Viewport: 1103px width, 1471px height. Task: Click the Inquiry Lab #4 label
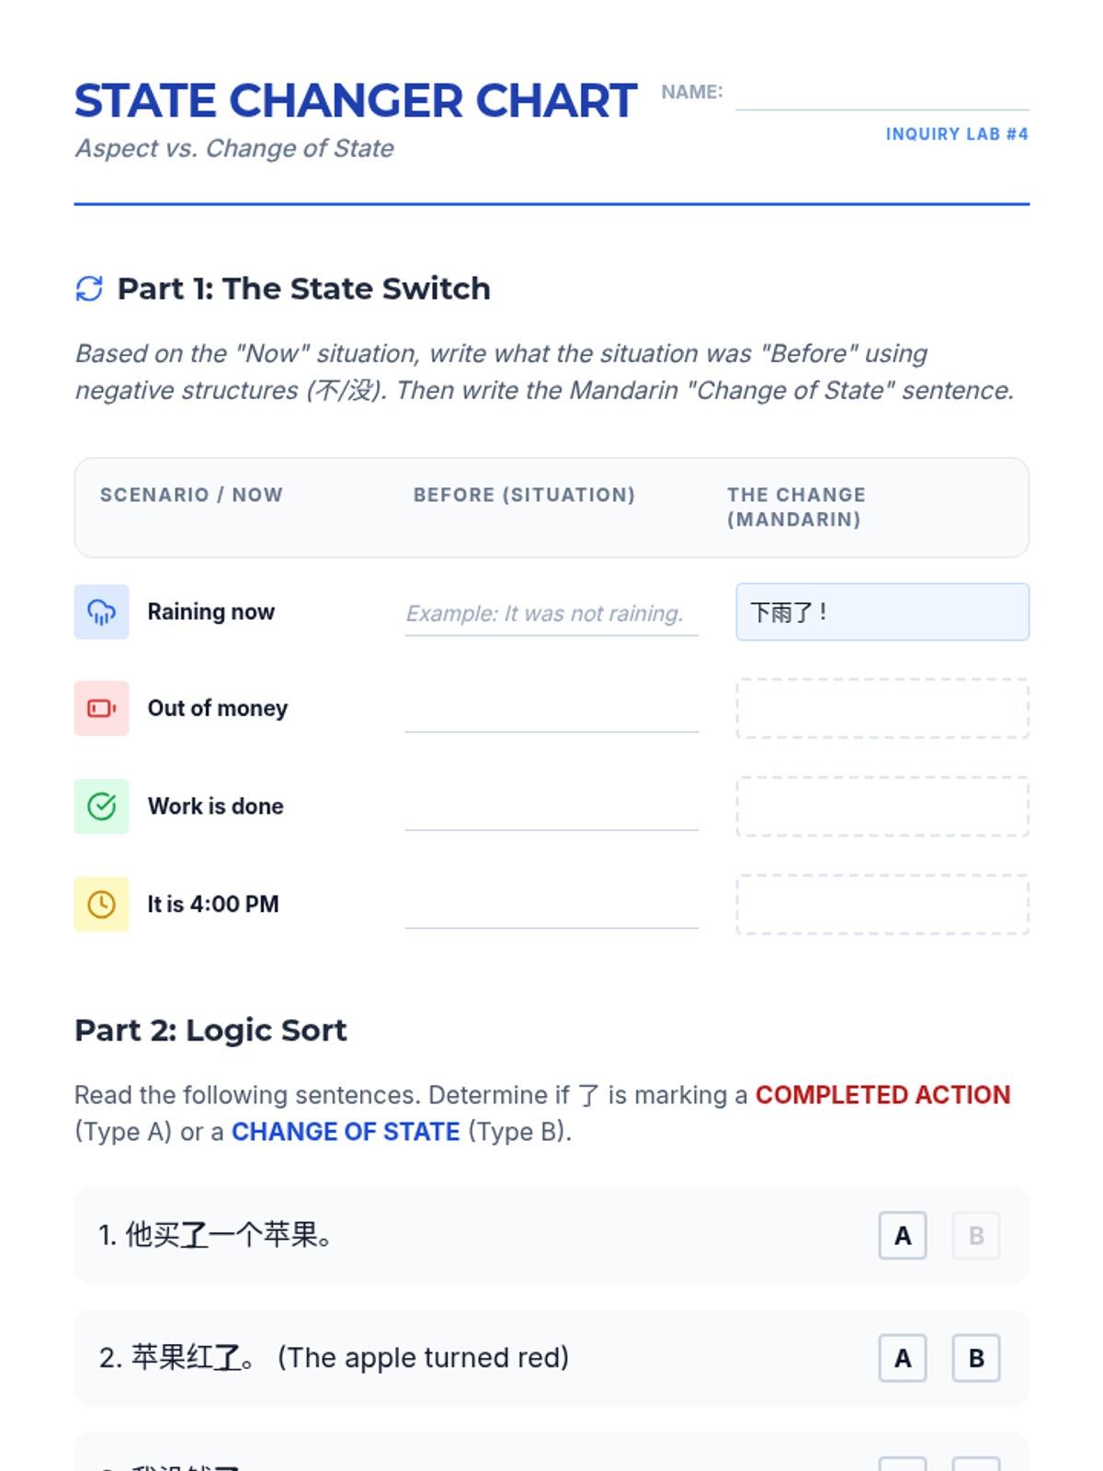(957, 134)
